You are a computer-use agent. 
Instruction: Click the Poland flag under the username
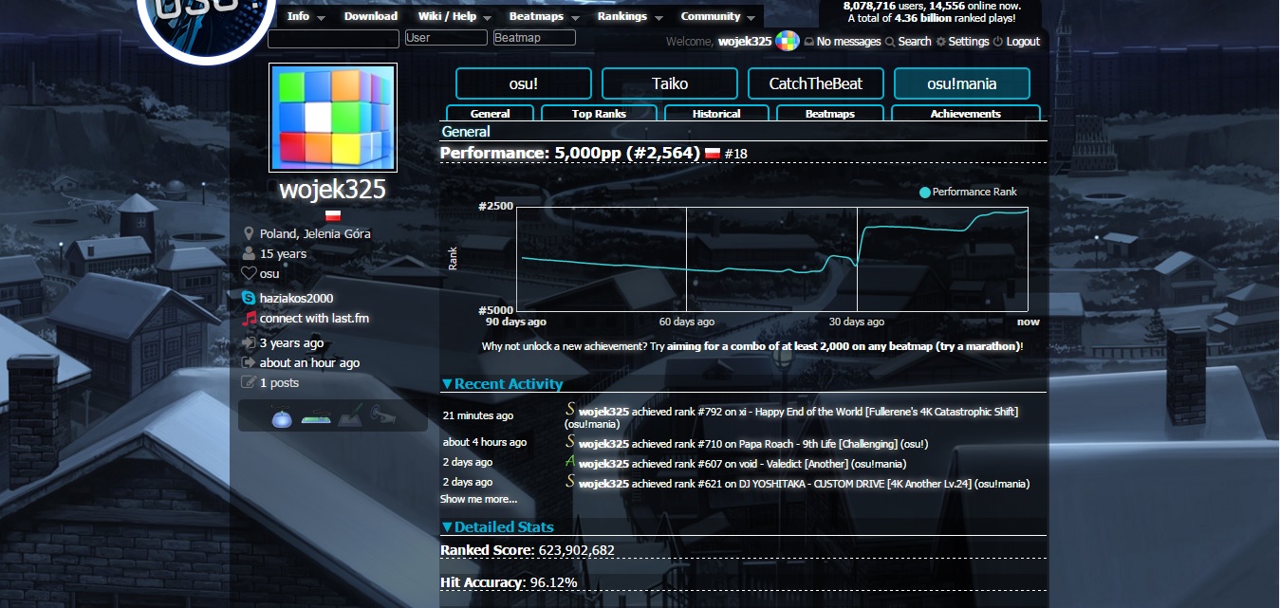tap(333, 215)
